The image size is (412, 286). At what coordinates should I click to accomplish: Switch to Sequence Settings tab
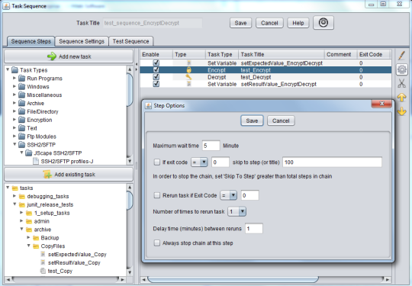pos(82,41)
